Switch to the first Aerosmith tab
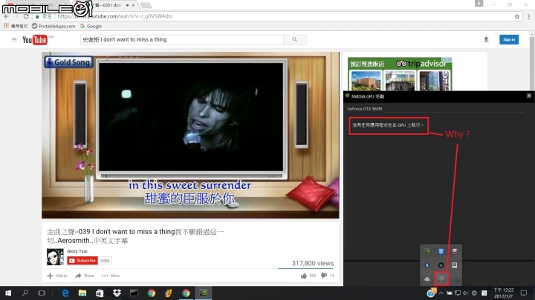Viewport: 535px width, 300px height. 38,5
